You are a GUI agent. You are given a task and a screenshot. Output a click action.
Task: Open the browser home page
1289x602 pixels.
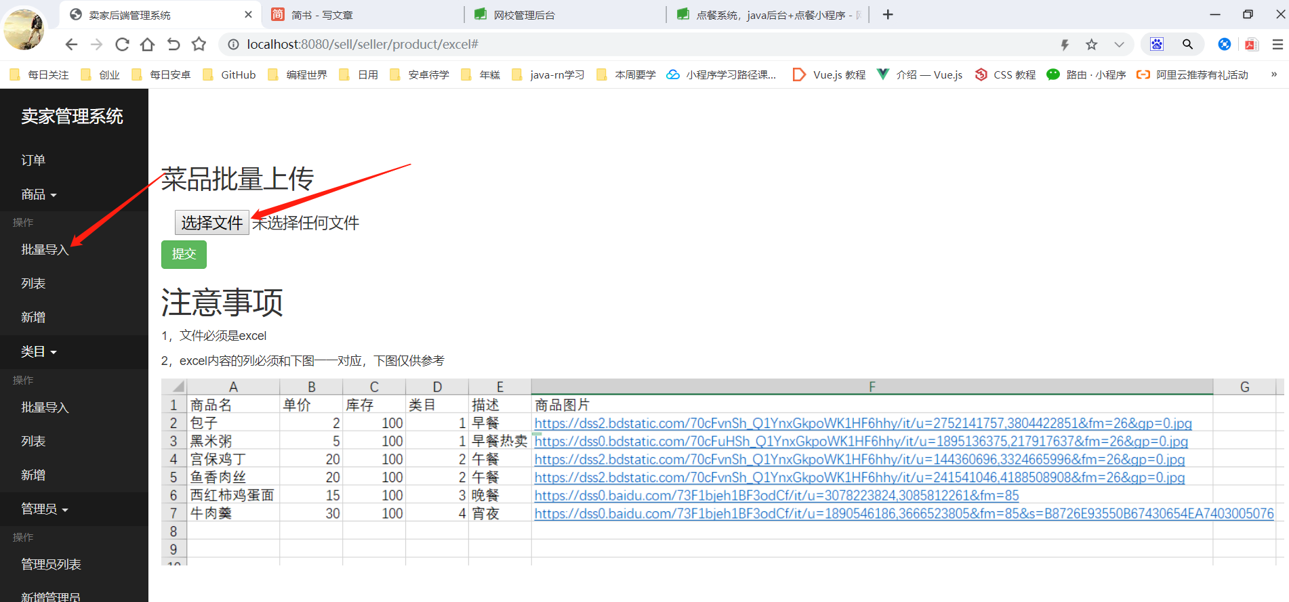pyautogui.click(x=147, y=45)
